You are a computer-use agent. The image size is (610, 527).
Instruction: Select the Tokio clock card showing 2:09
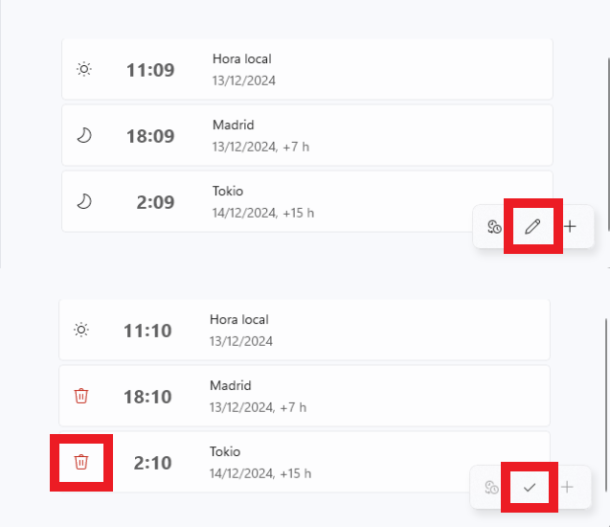click(307, 201)
